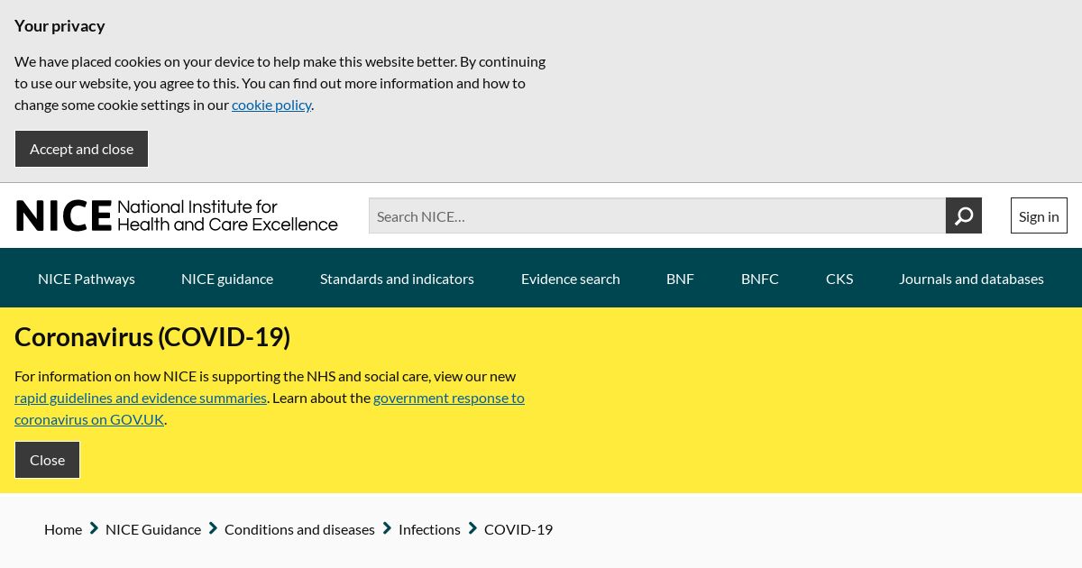Select BNF in the navigation bar
The height and width of the screenshot is (568, 1082).
click(680, 279)
